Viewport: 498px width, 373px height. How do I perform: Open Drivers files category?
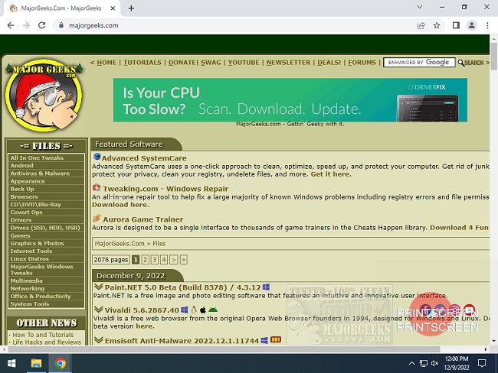[47, 220]
